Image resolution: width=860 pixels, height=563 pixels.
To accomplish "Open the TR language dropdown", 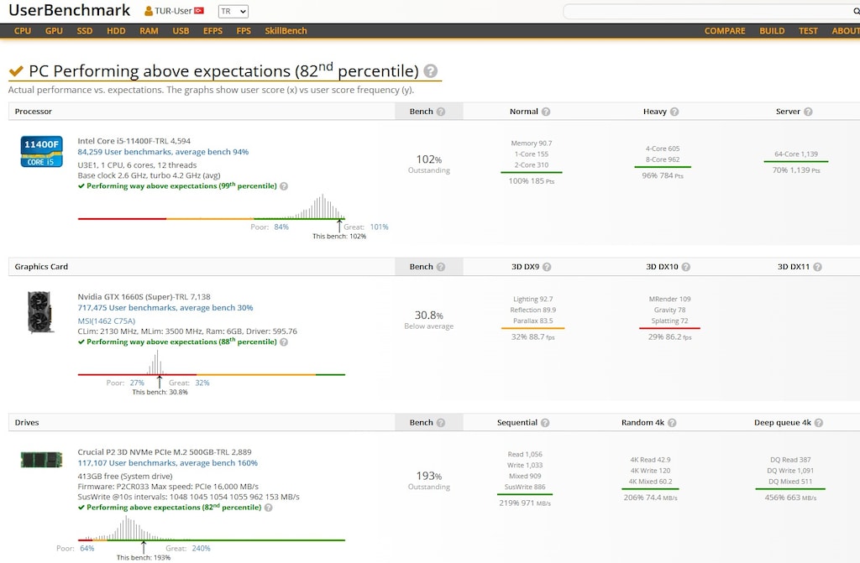I will pos(233,11).
